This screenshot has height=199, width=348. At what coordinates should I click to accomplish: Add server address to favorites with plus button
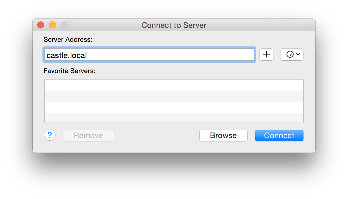click(x=266, y=55)
